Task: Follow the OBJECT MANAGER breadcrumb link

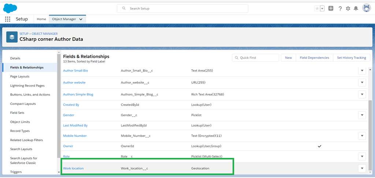Action: (x=44, y=34)
